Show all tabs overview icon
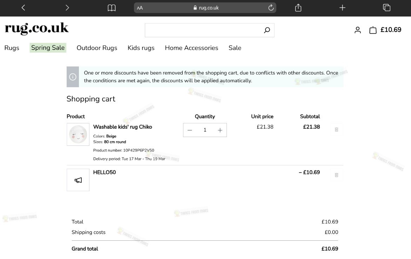Viewport: 411px width, 259px height. click(x=386, y=8)
